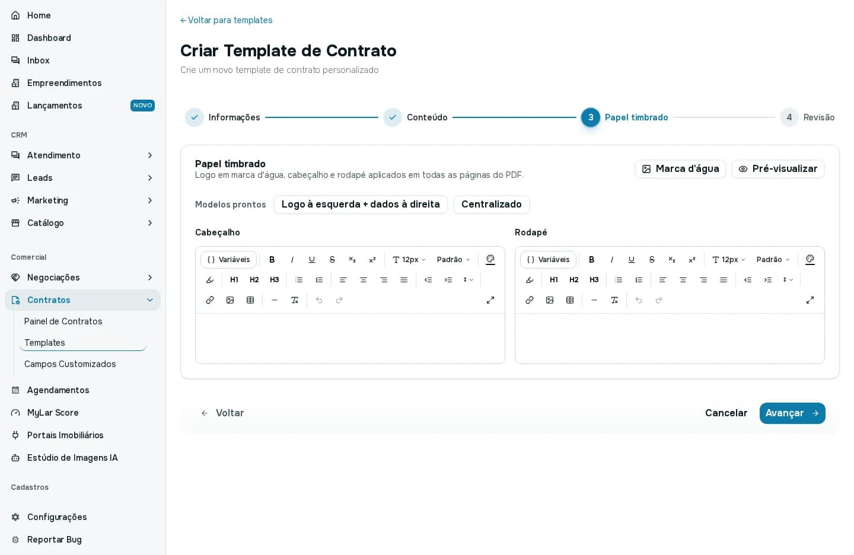Expand the Leads sidebar section

point(82,178)
